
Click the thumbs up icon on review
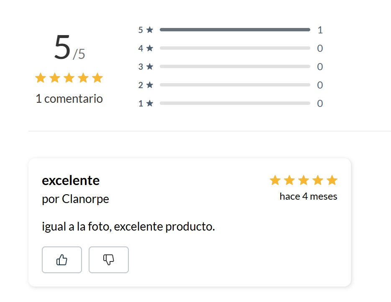coord(62,260)
